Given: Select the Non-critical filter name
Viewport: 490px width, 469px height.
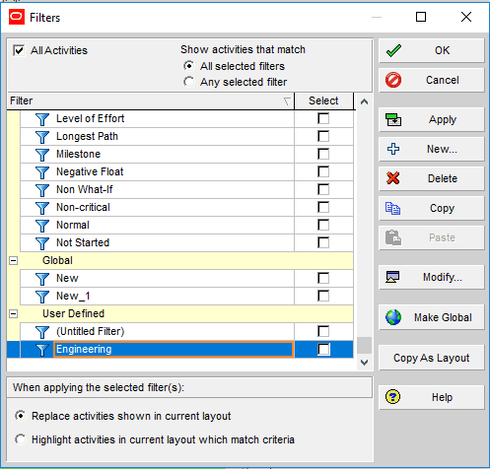Looking at the screenshot, I should [x=83, y=207].
